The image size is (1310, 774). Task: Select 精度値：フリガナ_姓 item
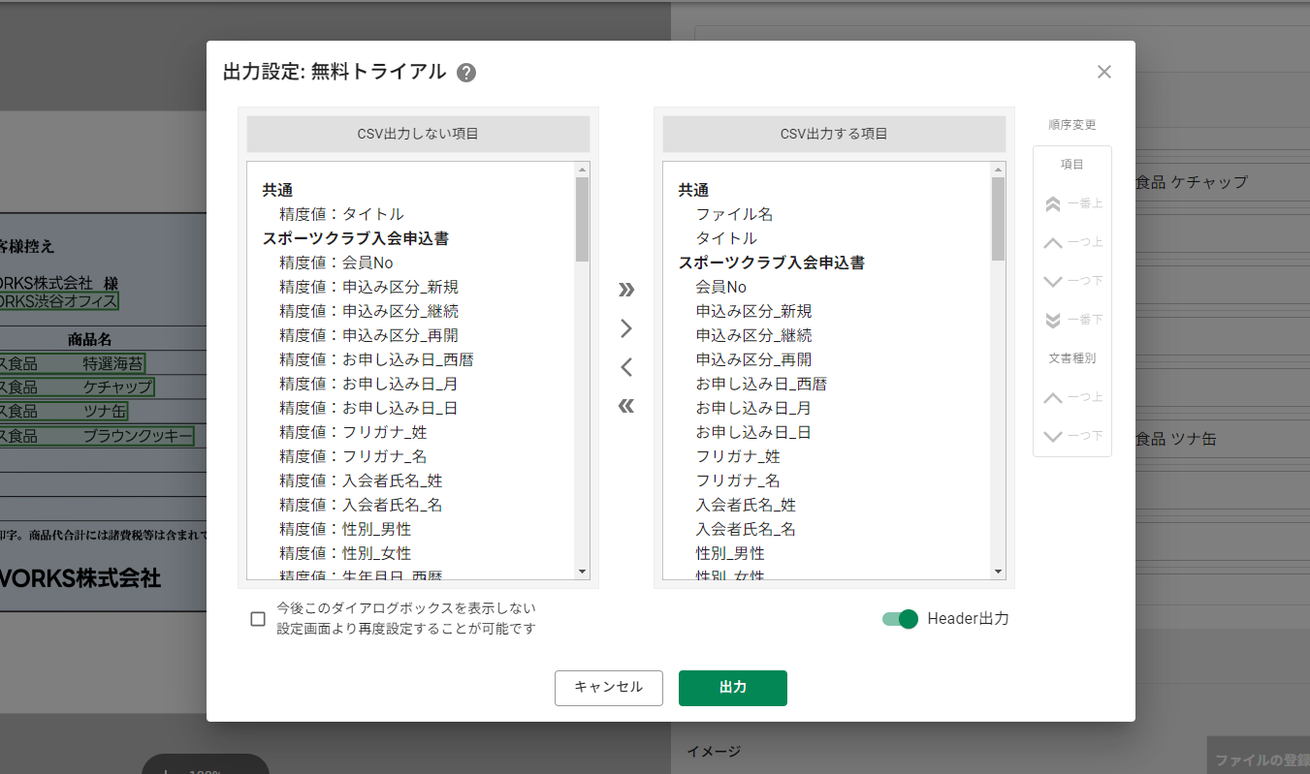coord(353,432)
